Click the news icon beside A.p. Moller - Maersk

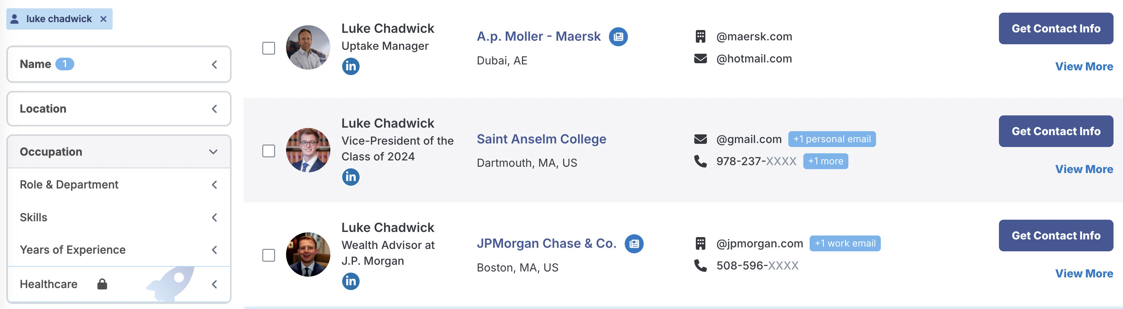click(x=618, y=37)
